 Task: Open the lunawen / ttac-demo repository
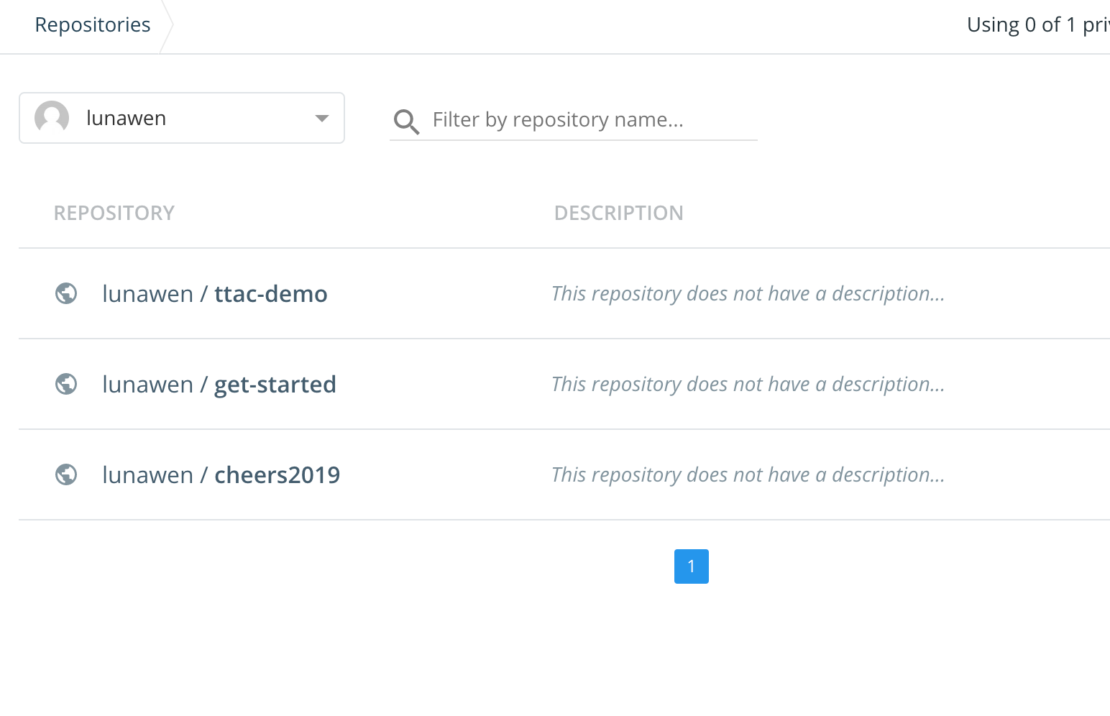(215, 293)
